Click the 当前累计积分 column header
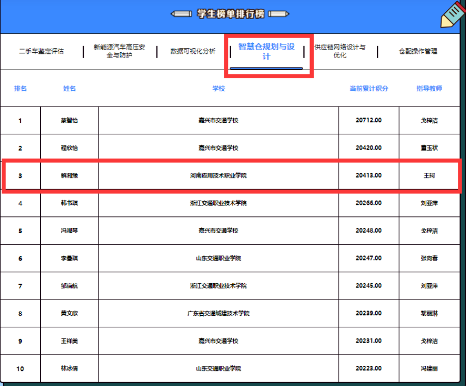This screenshot has height=386, width=466. tap(369, 89)
